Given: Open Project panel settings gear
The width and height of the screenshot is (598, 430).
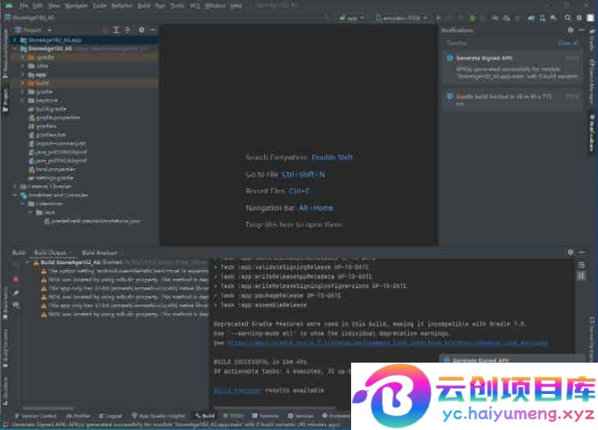Looking at the screenshot, I should click(142, 30).
